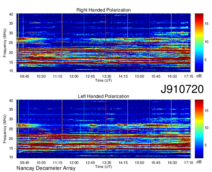Screen dimensions: 212x172
Task: Click 10 MHz tick on Left Handed frequency axis
Action: [11, 157]
